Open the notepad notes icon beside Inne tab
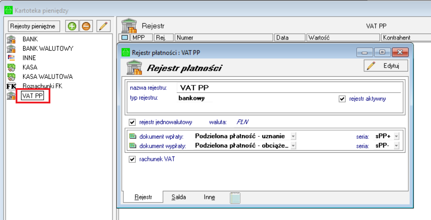 pos(235,197)
